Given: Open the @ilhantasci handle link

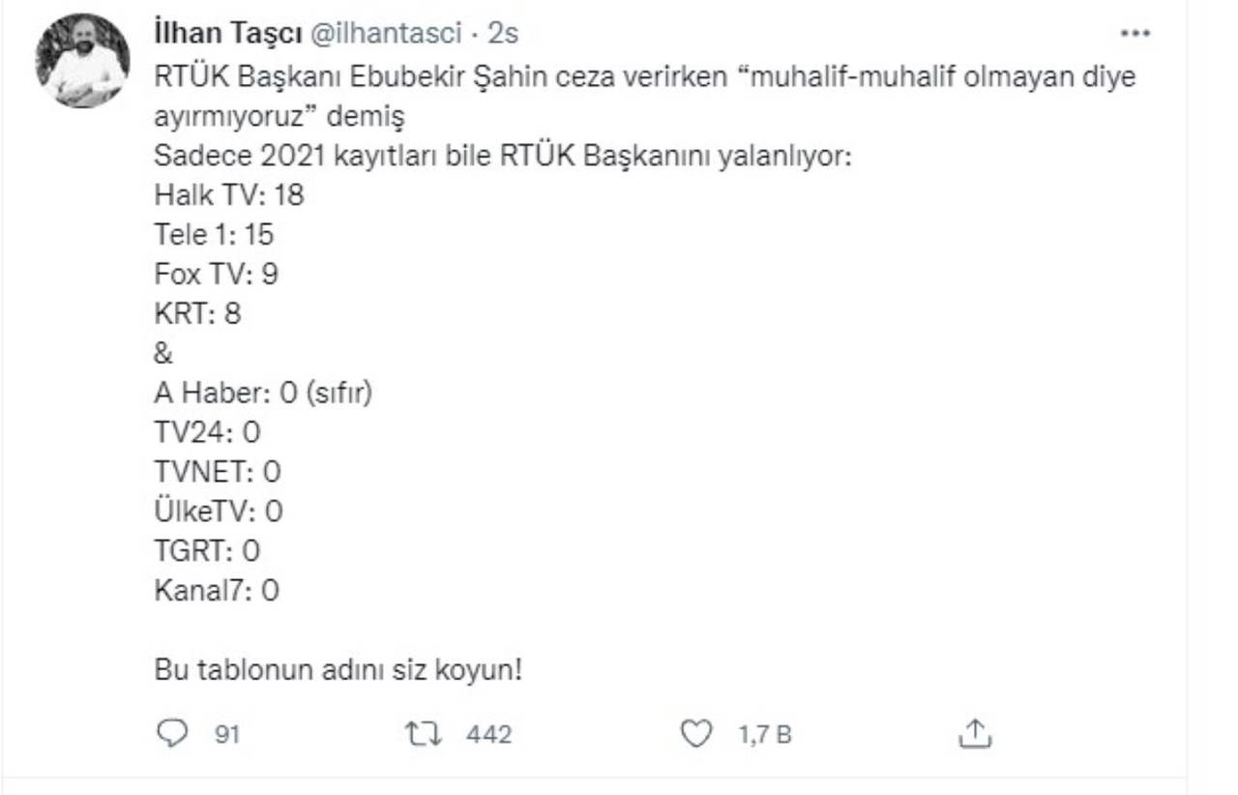Looking at the screenshot, I should (384, 34).
